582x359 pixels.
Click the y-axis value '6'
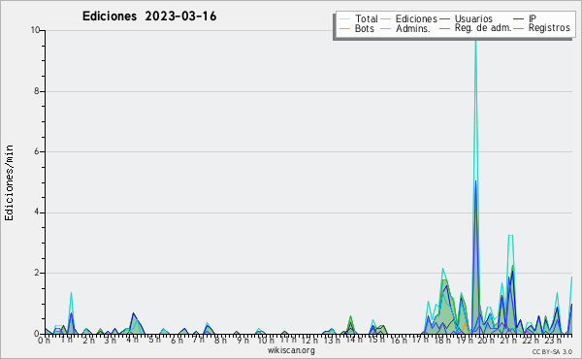click(x=37, y=151)
